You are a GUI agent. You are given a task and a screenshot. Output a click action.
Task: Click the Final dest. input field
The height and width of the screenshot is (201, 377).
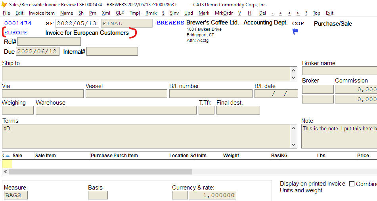click(238, 110)
